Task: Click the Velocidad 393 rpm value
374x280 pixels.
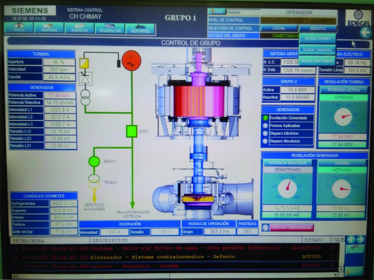Action: point(59,69)
